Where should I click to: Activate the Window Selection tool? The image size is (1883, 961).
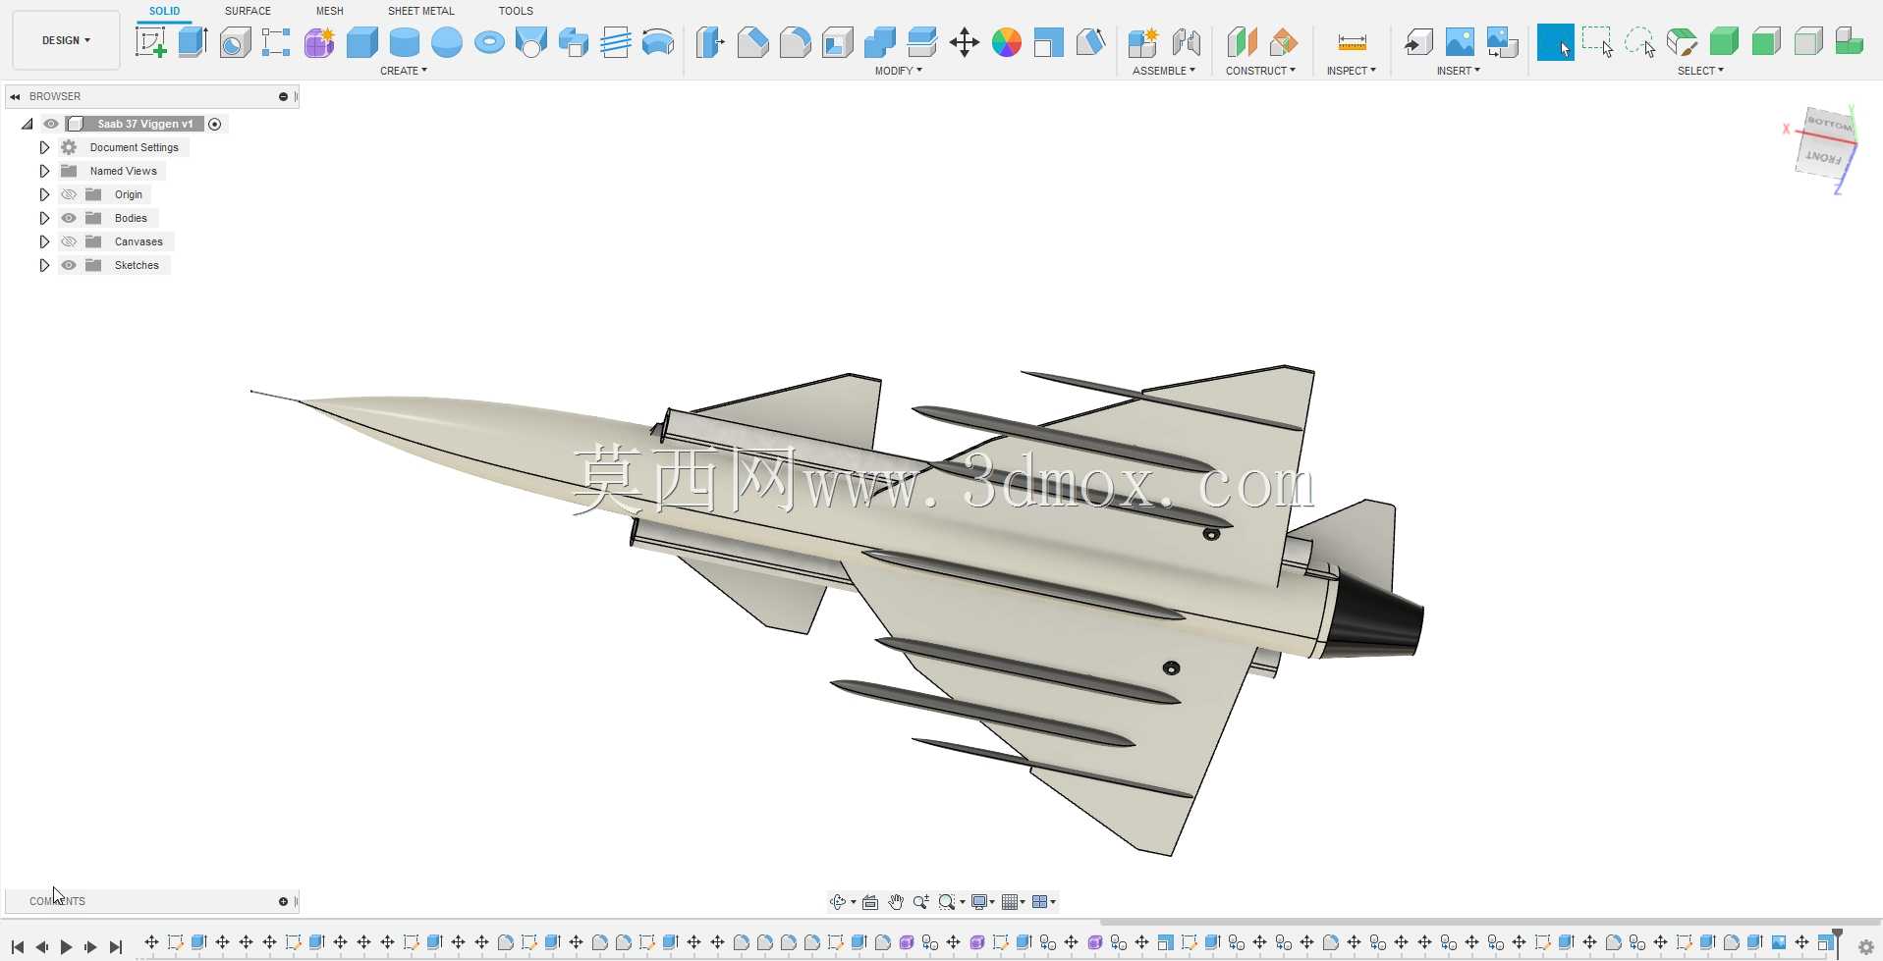(x=1597, y=42)
